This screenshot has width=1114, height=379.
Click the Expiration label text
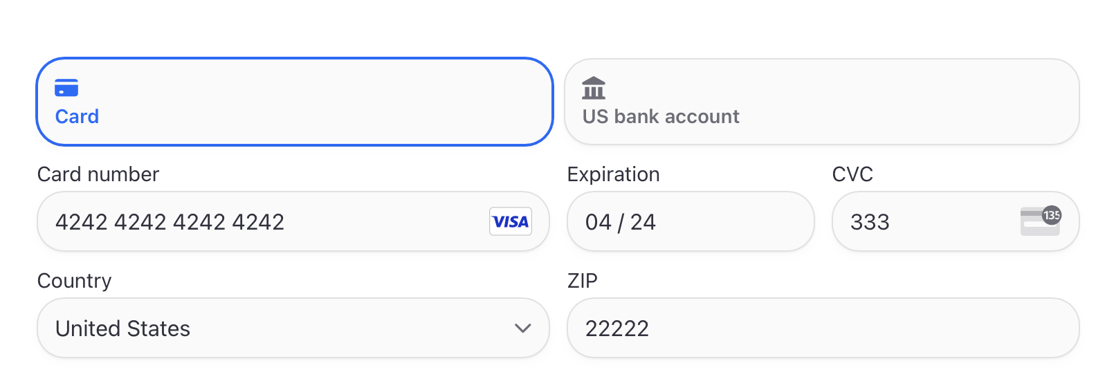[614, 174]
